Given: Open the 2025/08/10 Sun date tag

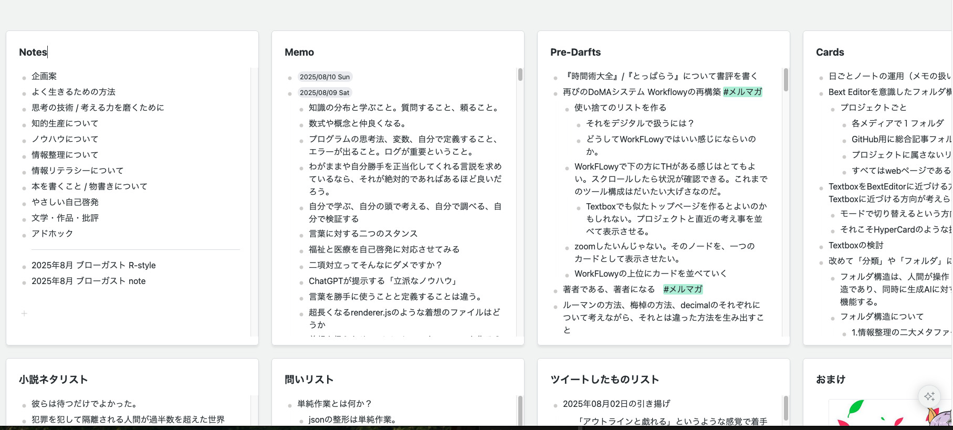Looking at the screenshot, I should (x=324, y=77).
